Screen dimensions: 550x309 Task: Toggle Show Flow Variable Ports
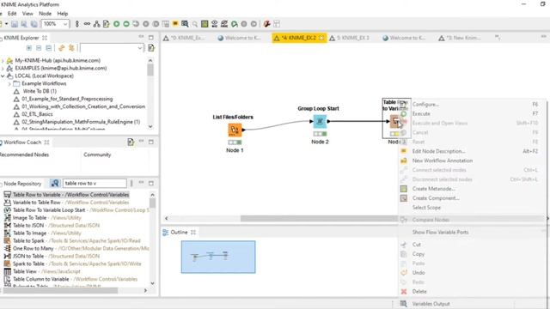(440, 232)
